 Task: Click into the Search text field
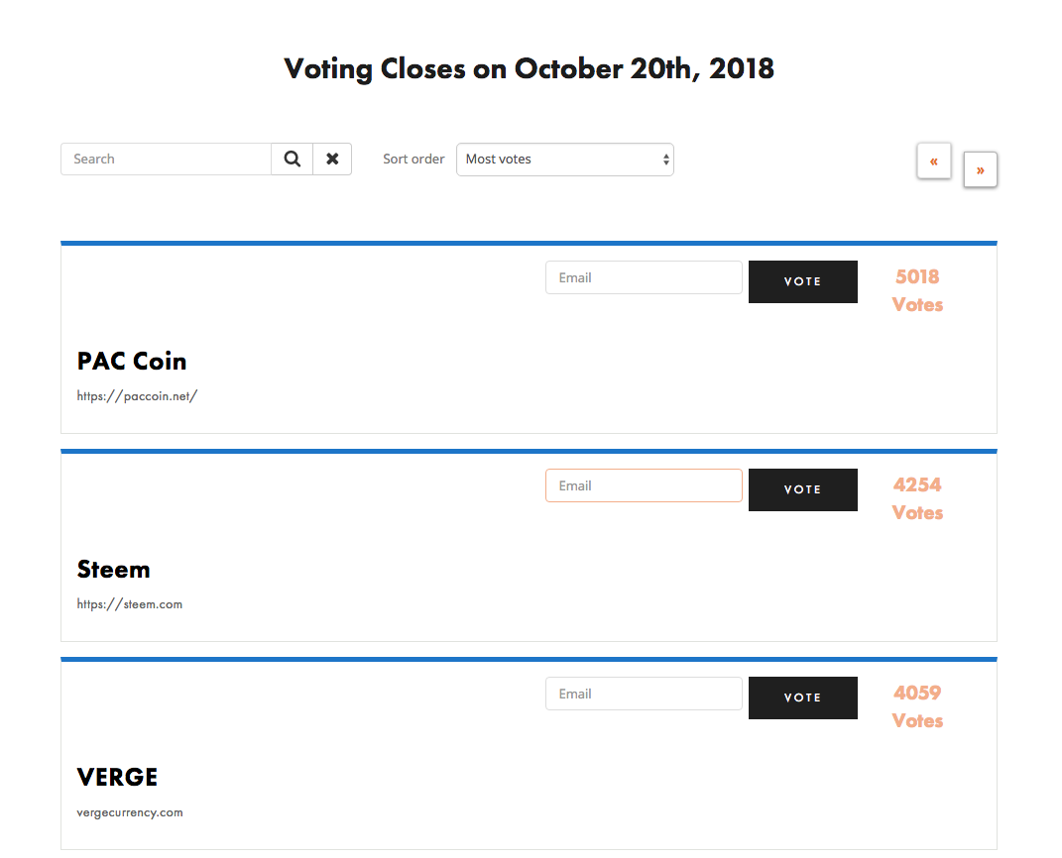pyautogui.click(x=166, y=160)
